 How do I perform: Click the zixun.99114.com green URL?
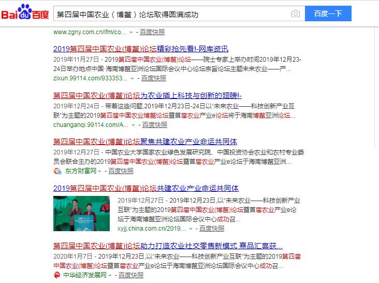pos(90,78)
